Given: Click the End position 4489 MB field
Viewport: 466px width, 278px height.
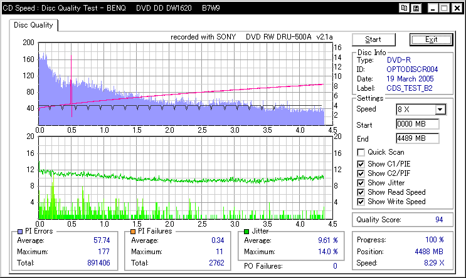Looking at the screenshot, I should click(418, 138).
